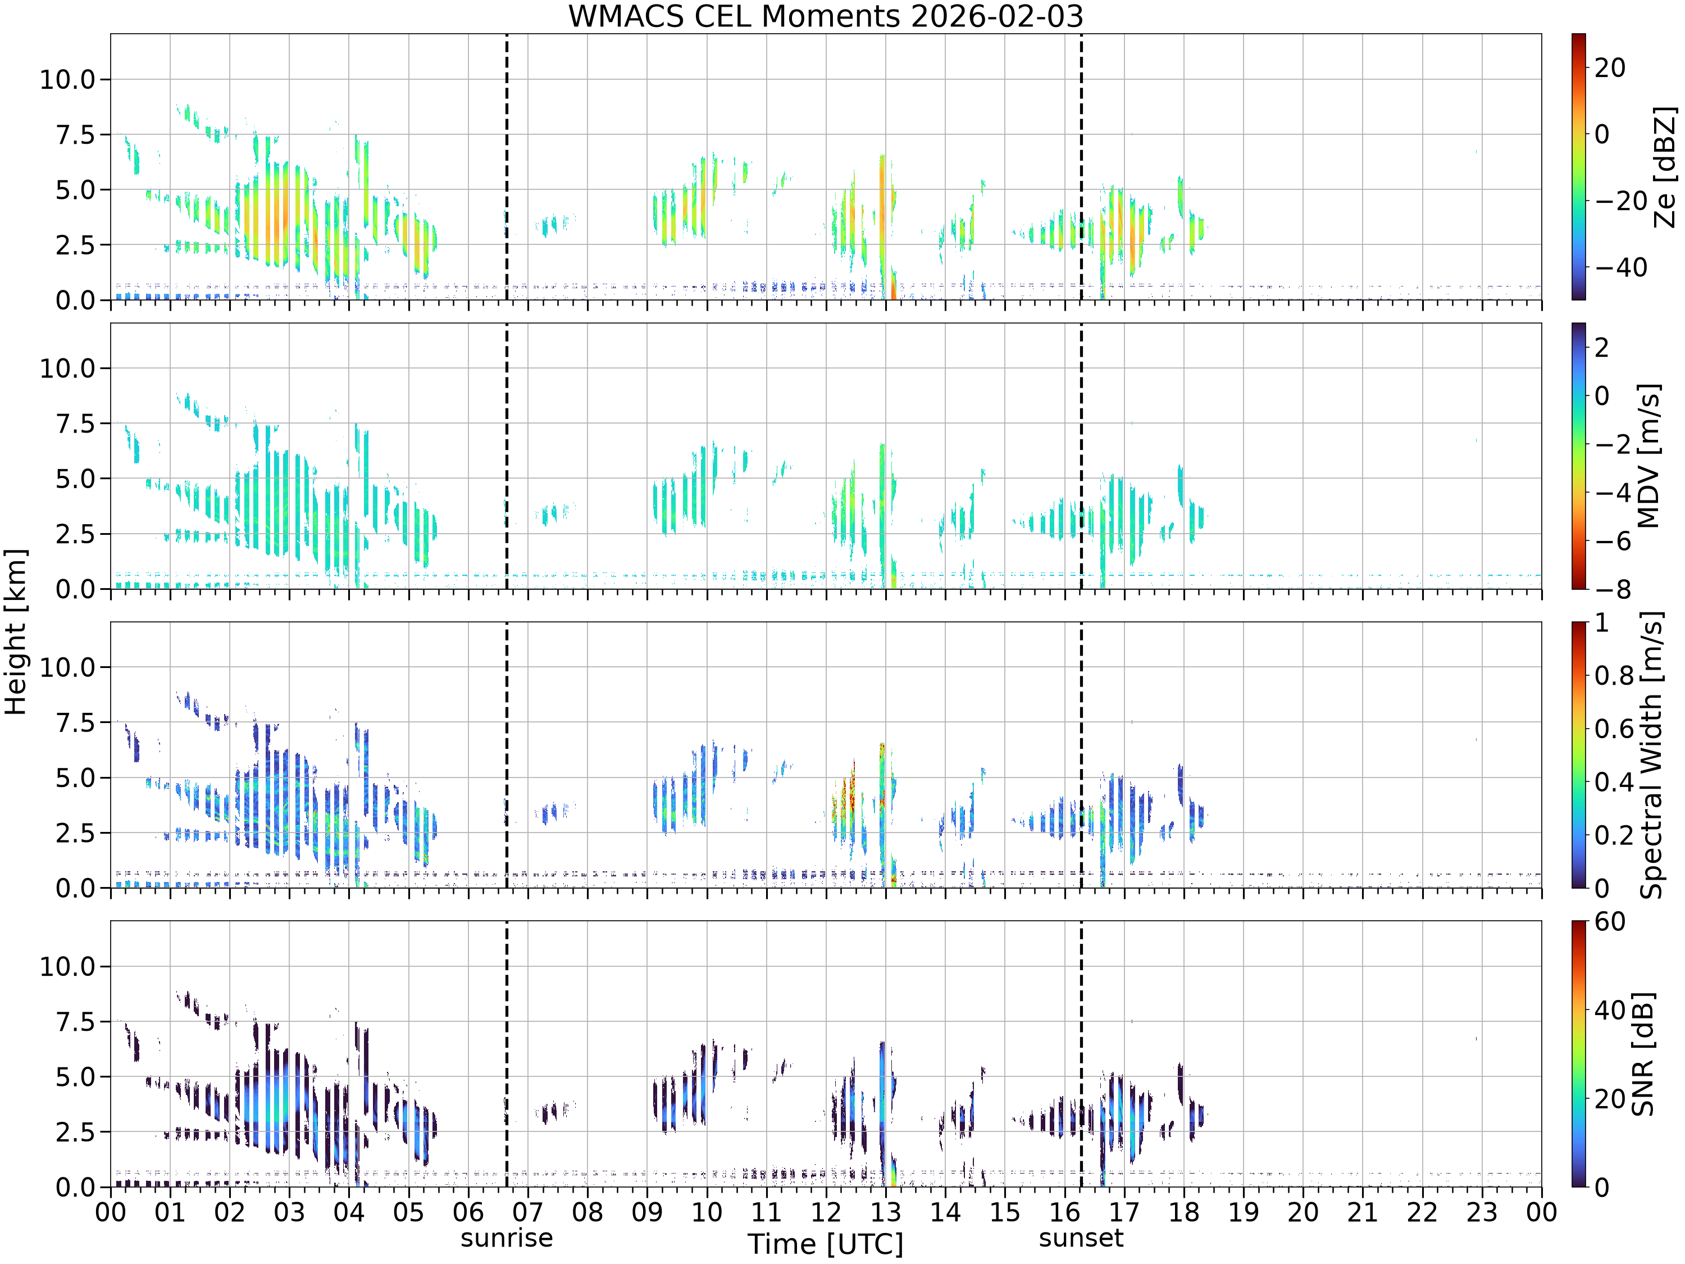
Task: Click the Ze [dBZ] colorbar
Action: click(1579, 166)
